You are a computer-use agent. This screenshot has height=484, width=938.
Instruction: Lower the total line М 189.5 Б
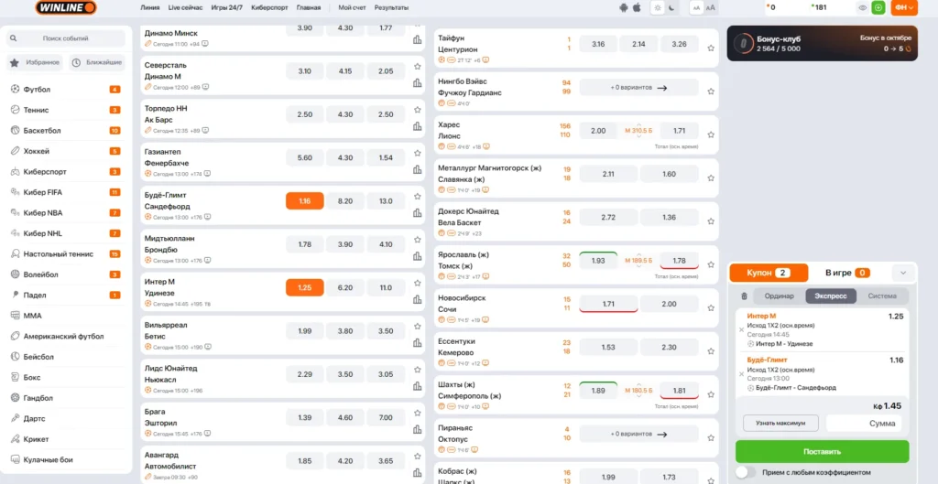638,267
